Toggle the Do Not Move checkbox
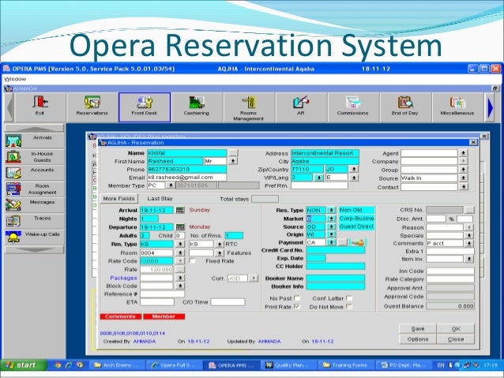This screenshot has height=378, width=504. pos(348,307)
